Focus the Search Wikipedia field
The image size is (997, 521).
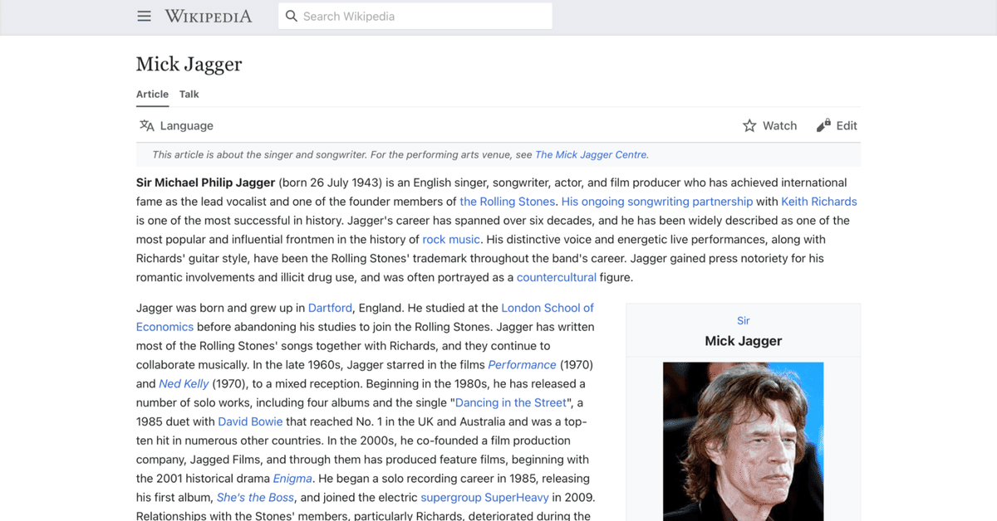tap(415, 16)
